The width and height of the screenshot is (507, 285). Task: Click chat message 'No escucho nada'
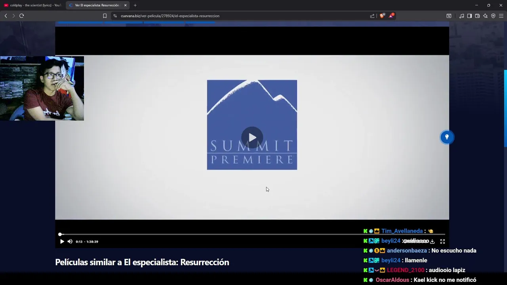(x=454, y=251)
